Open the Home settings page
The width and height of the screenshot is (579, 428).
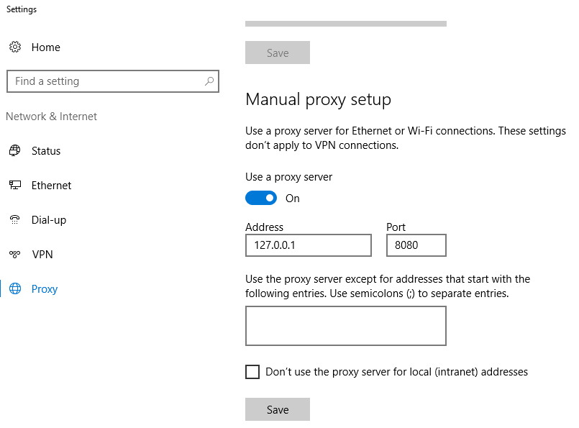46,47
